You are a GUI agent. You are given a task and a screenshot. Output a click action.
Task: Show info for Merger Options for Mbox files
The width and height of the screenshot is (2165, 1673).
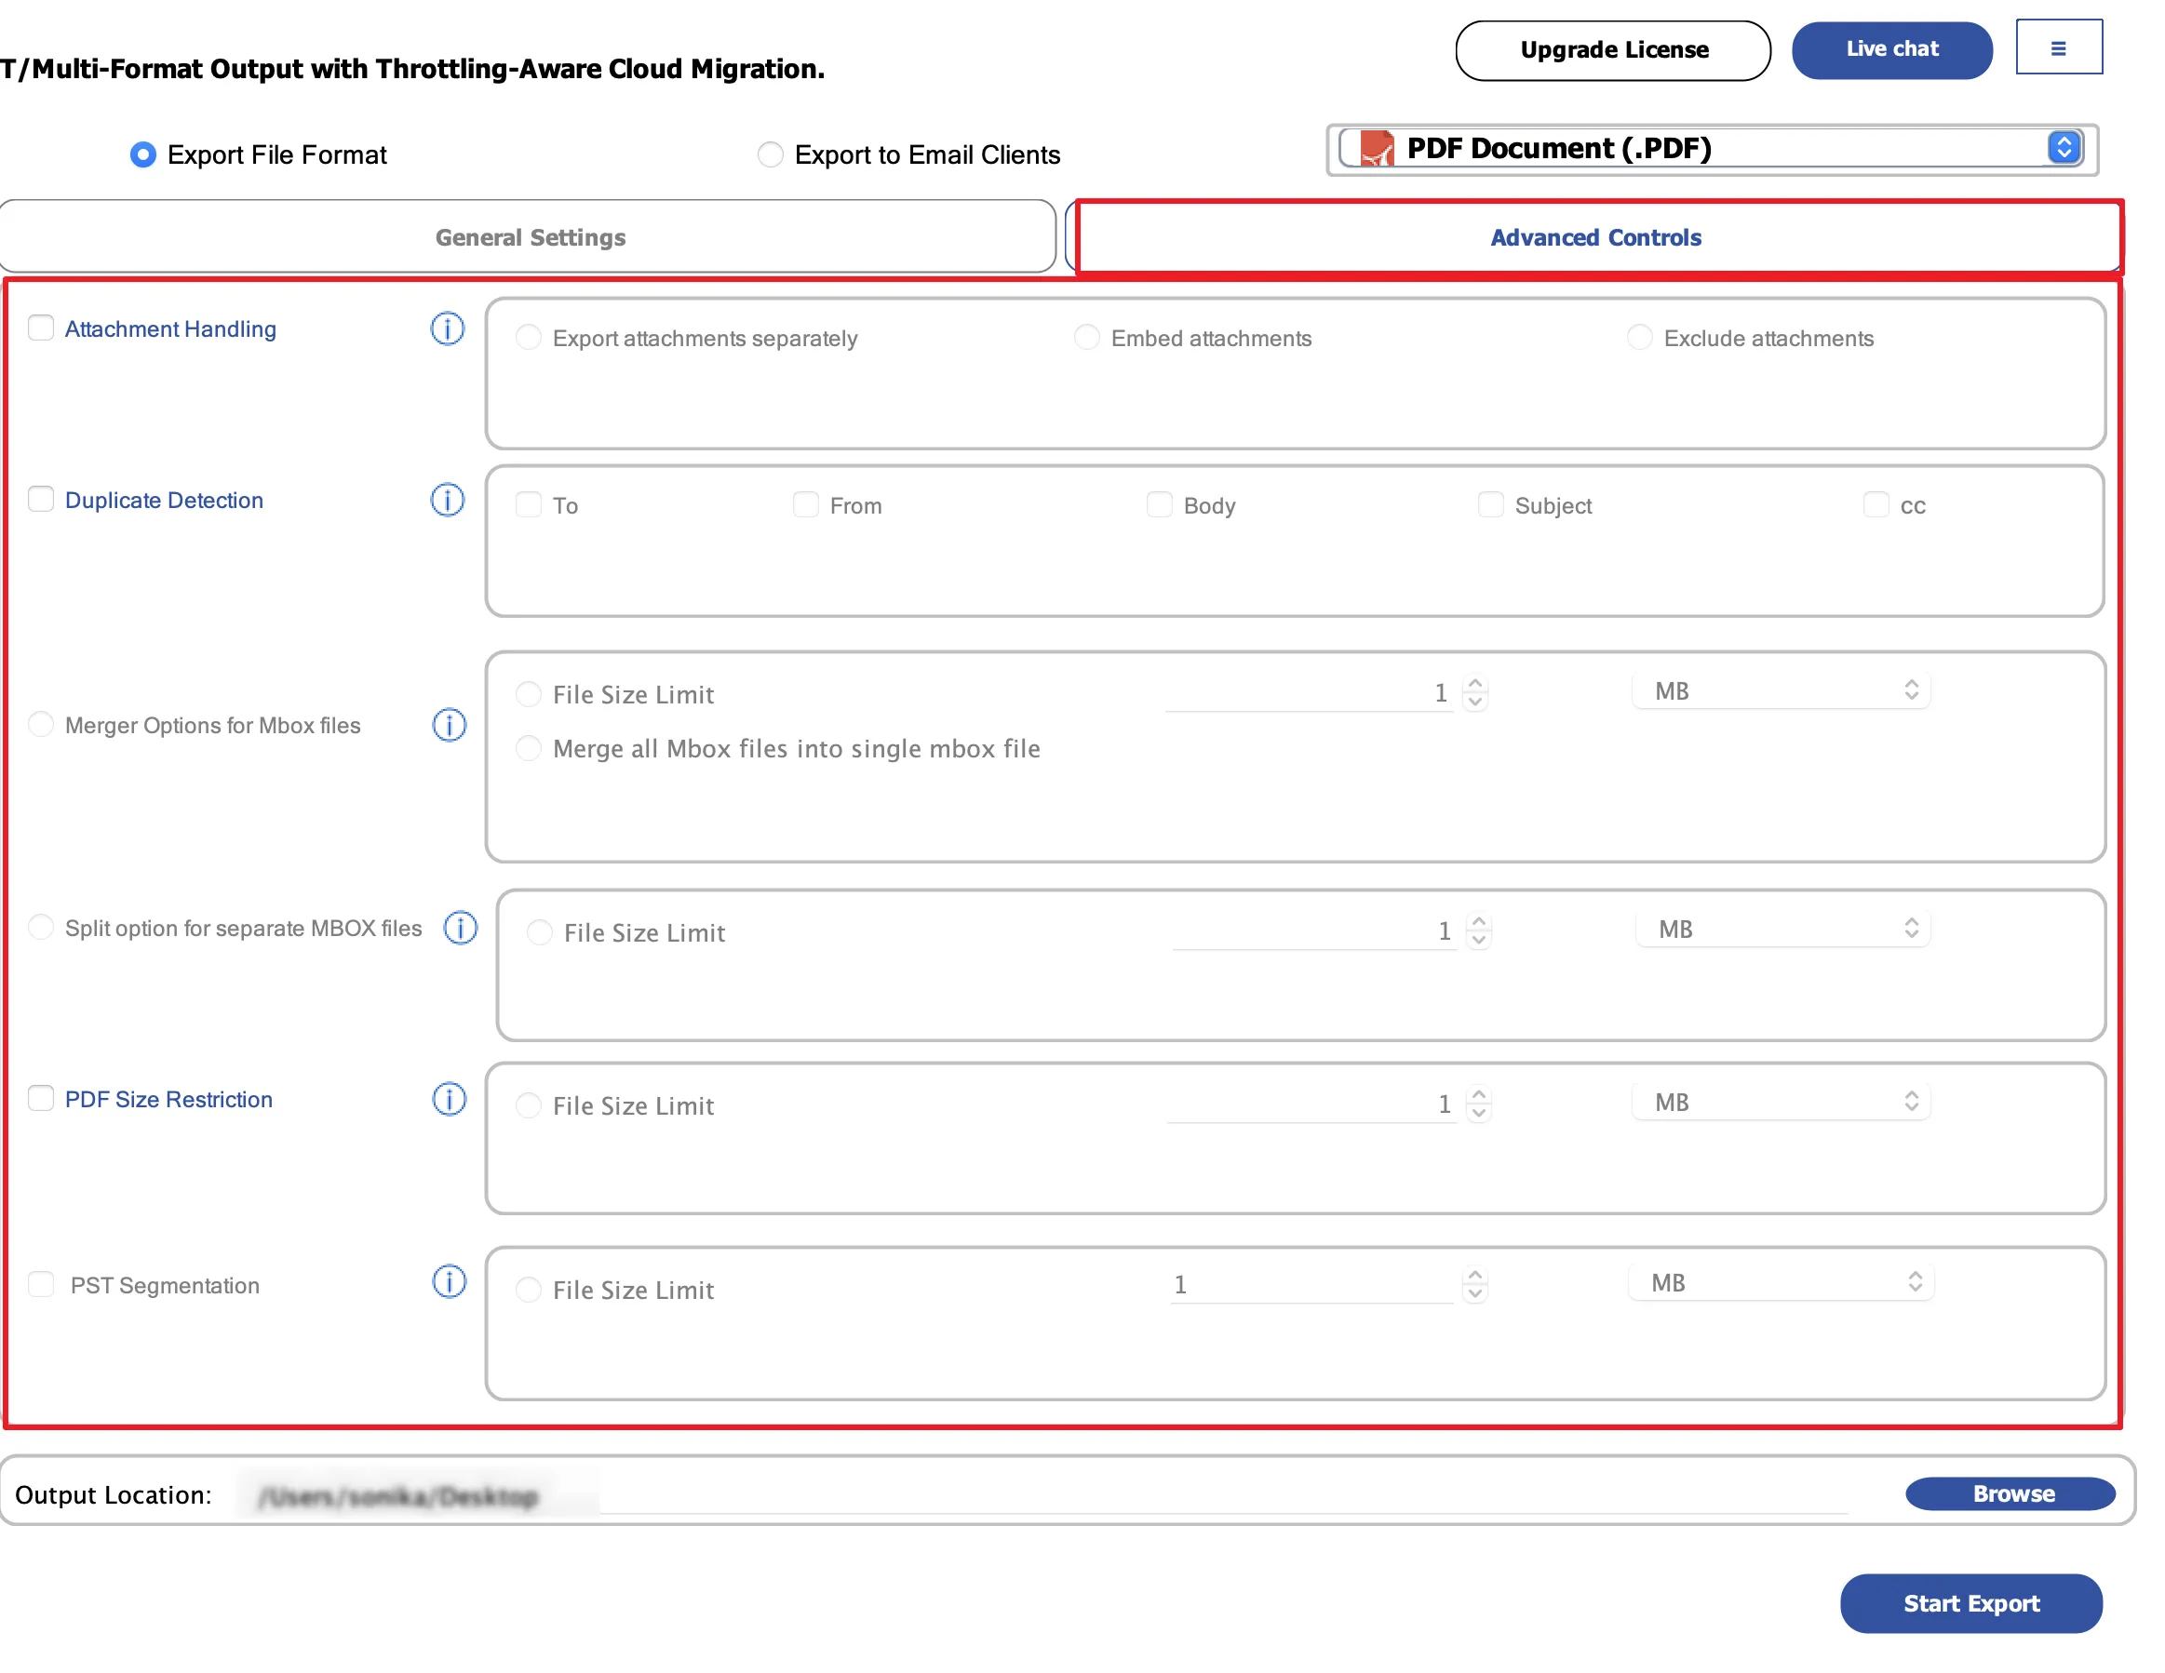449,725
